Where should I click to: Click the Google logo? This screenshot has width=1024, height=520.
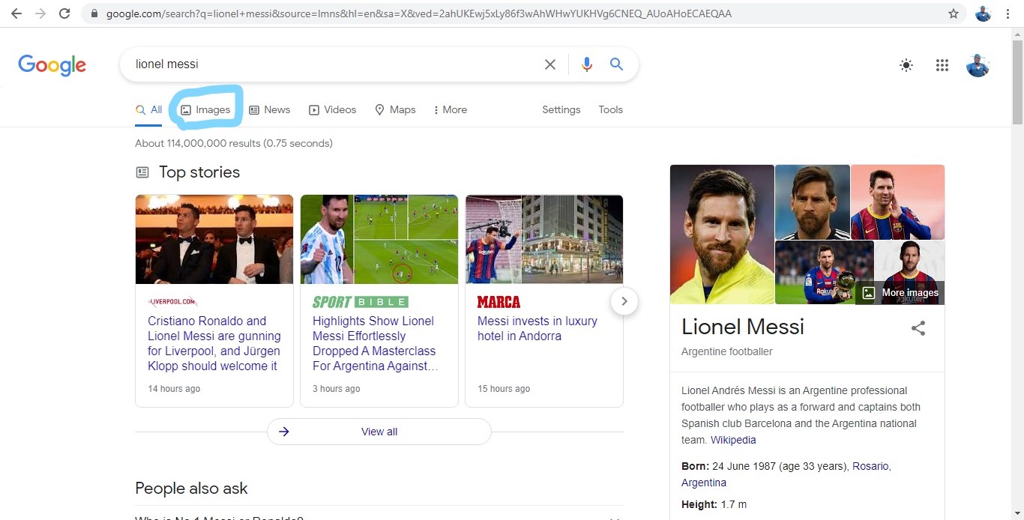tap(52, 65)
